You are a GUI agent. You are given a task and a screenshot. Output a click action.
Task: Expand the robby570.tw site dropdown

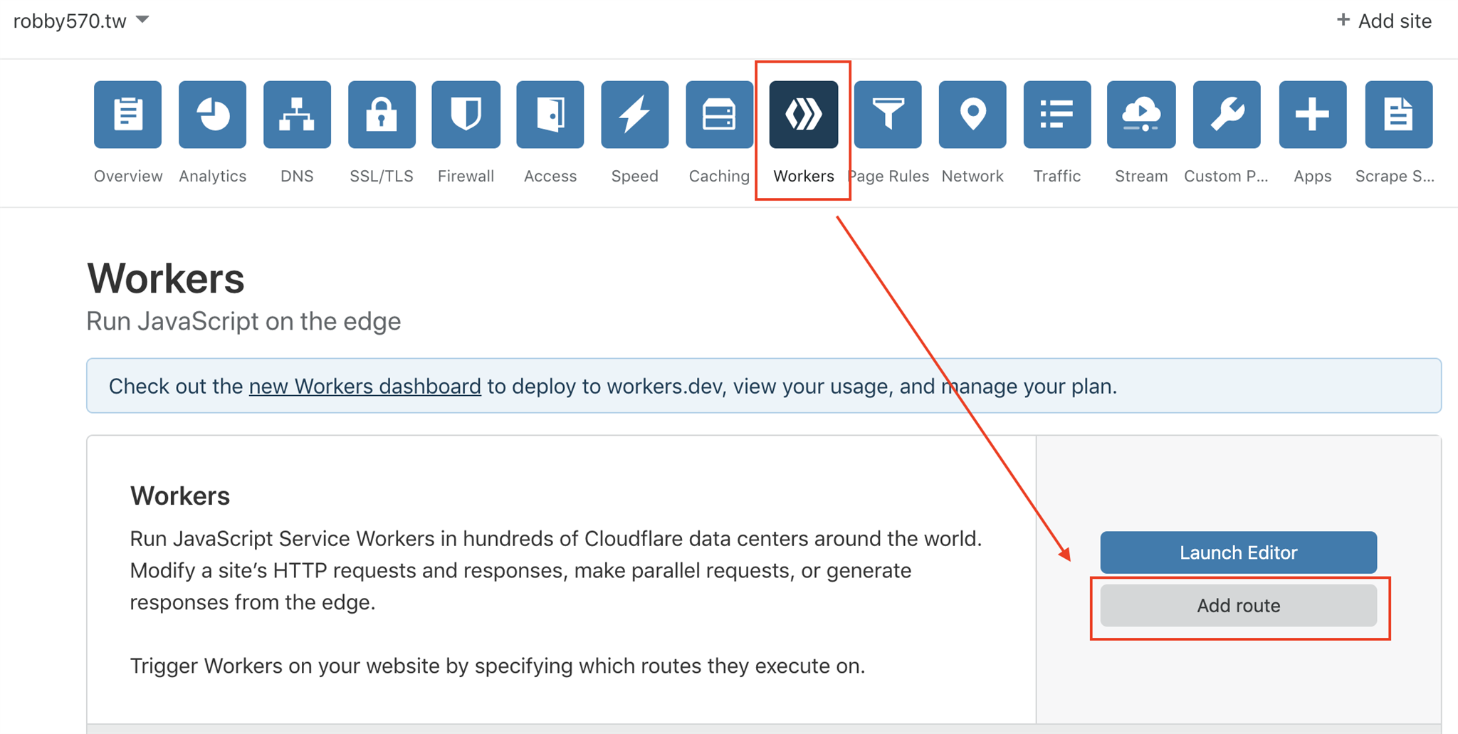[x=81, y=21]
